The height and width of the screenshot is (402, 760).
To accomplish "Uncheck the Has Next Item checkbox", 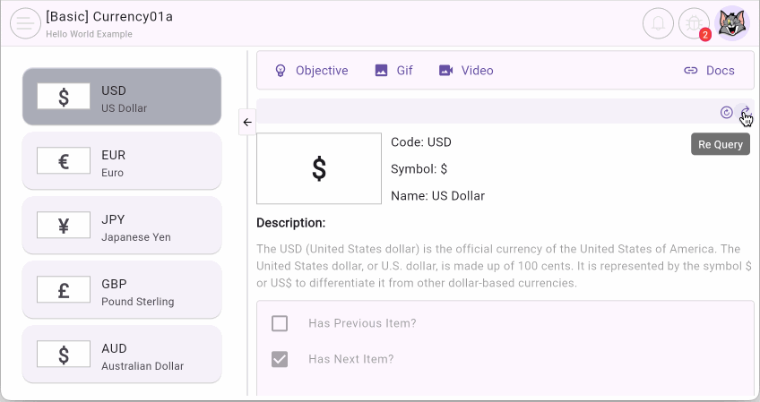I will [280, 359].
